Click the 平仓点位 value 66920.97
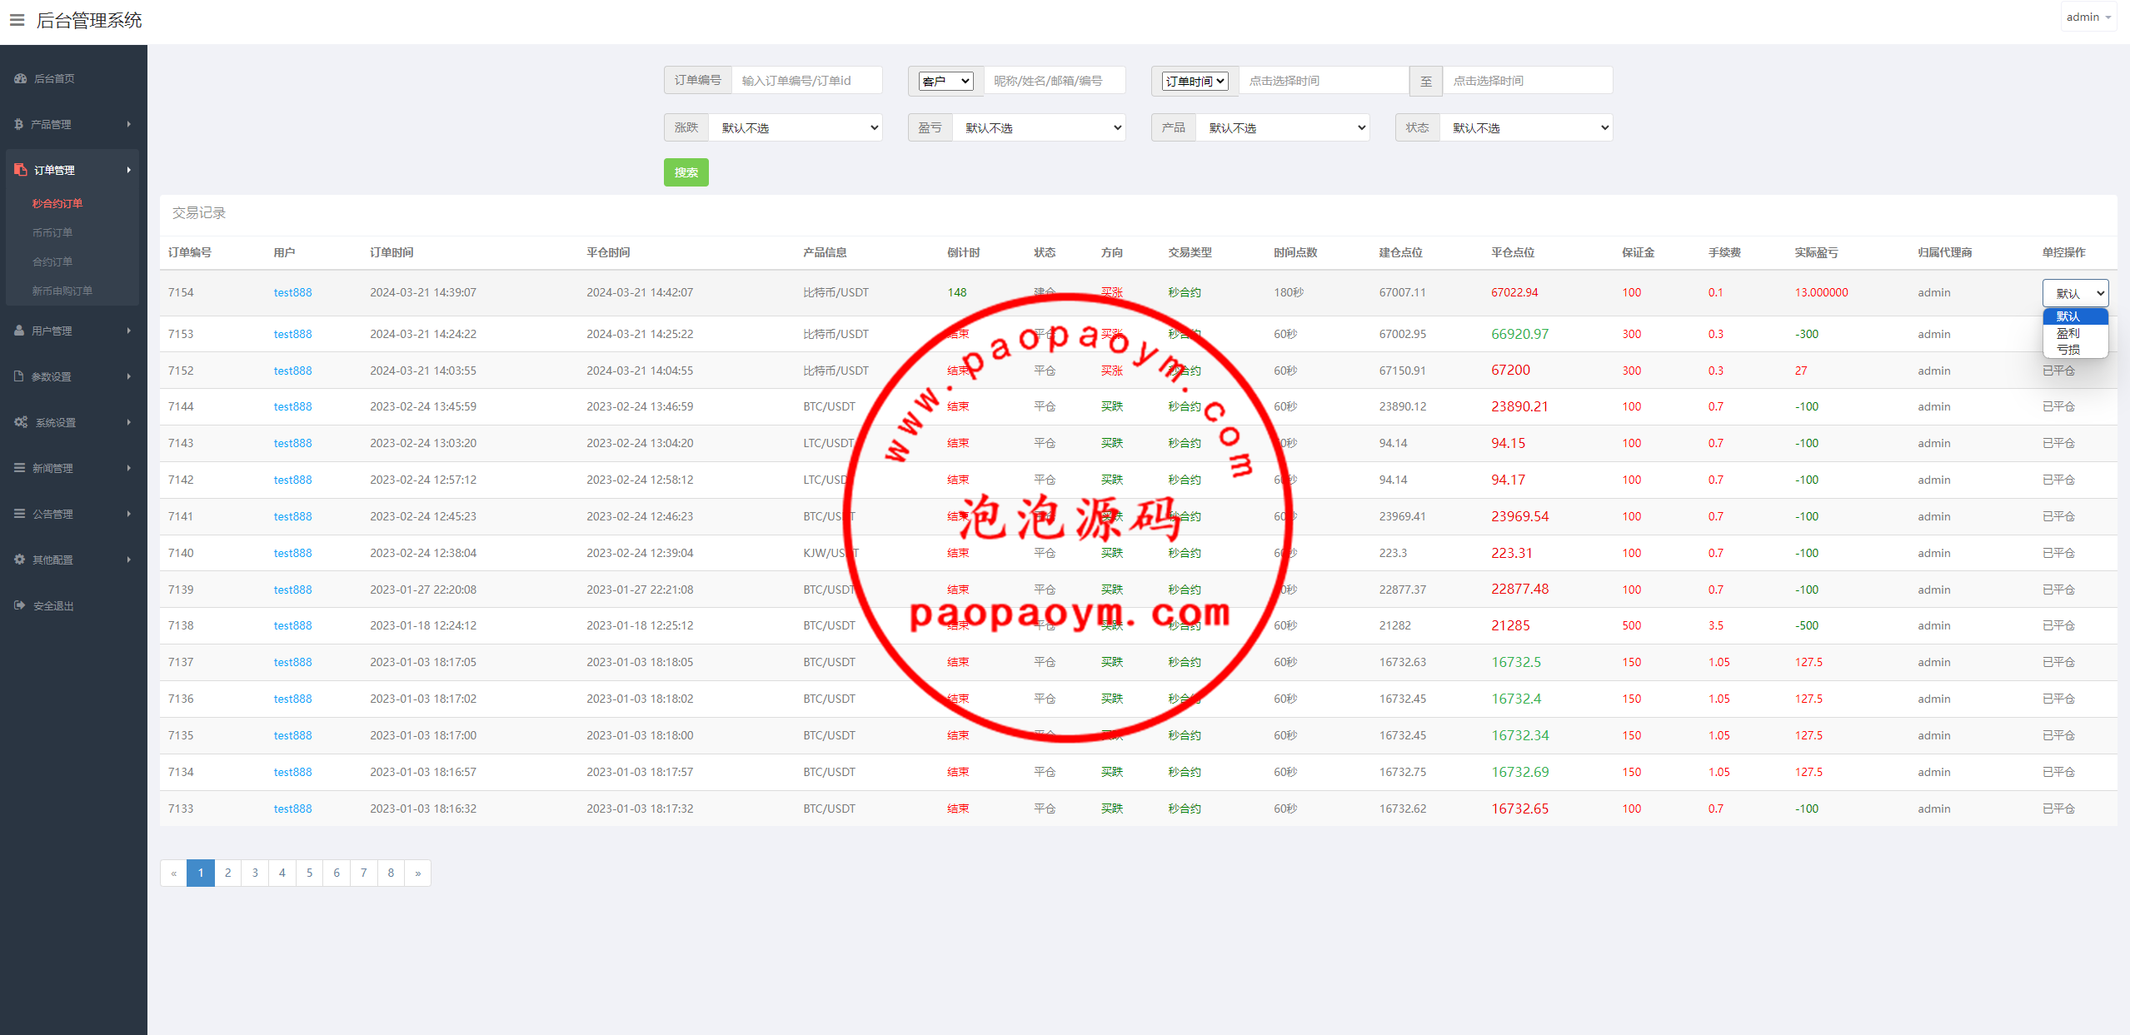Image resolution: width=2130 pixels, height=1035 pixels. [x=1519, y=334]
